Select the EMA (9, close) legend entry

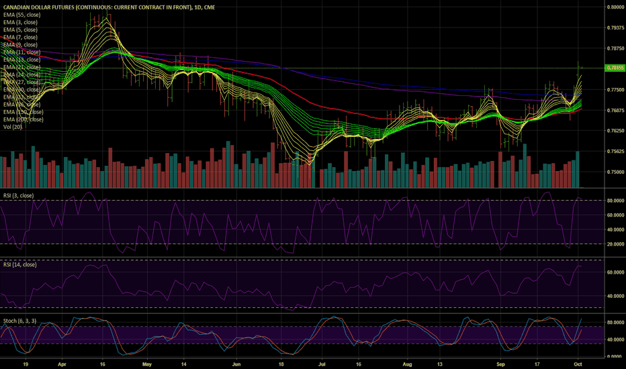pos(20,45)
